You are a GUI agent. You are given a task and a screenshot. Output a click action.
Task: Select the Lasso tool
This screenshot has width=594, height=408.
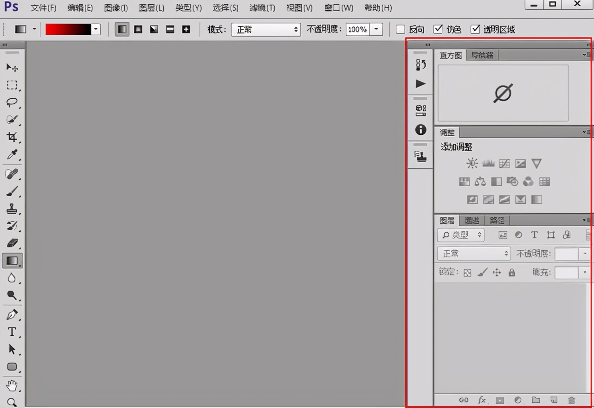coord(12,102)
